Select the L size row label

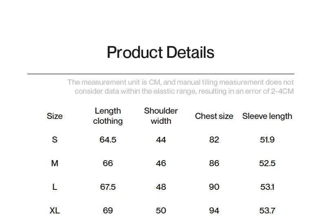tap(55, 187)
